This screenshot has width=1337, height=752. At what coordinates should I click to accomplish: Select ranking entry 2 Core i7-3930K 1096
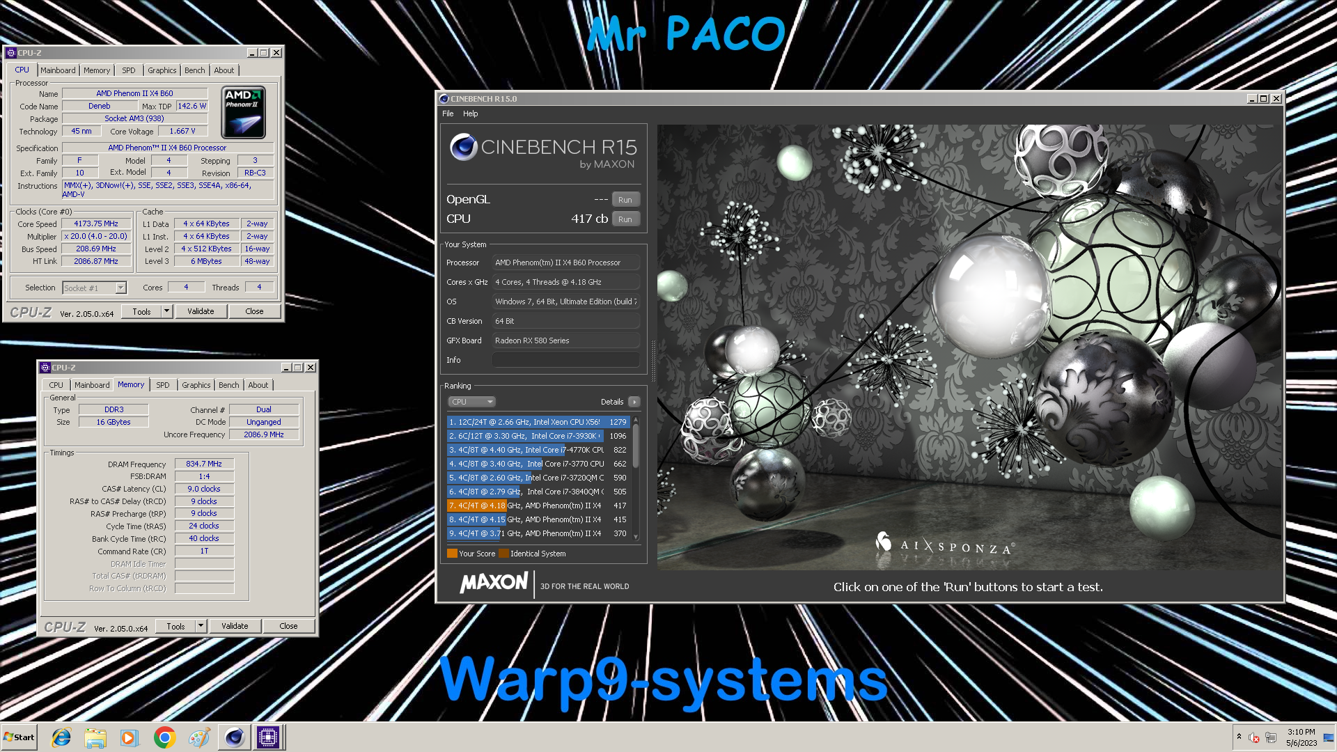(x=538, y=436)
